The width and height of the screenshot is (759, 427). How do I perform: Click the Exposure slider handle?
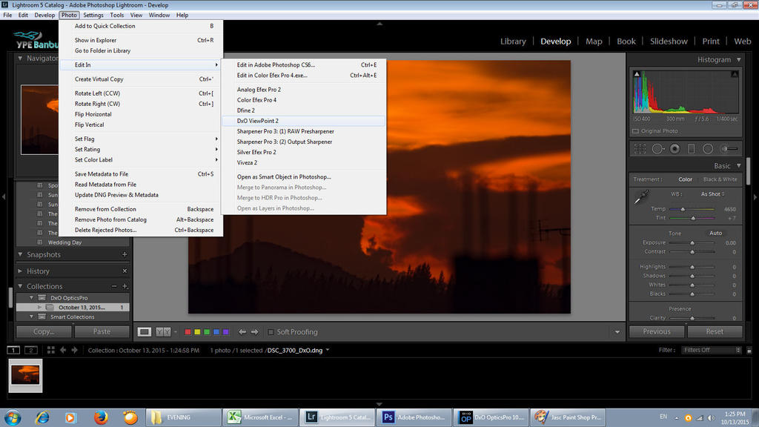tap(692, 243)
